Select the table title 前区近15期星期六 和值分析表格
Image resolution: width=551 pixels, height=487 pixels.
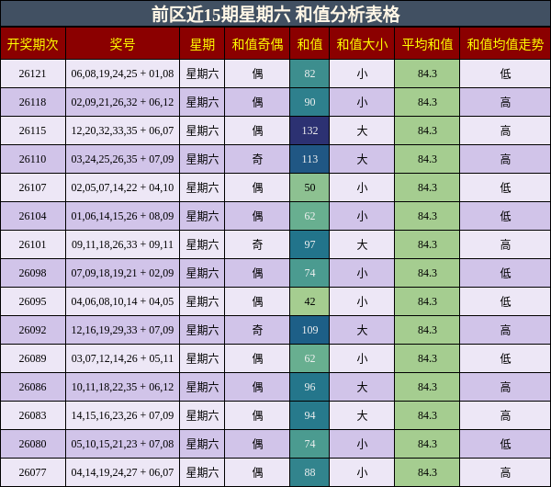(275, 15)
